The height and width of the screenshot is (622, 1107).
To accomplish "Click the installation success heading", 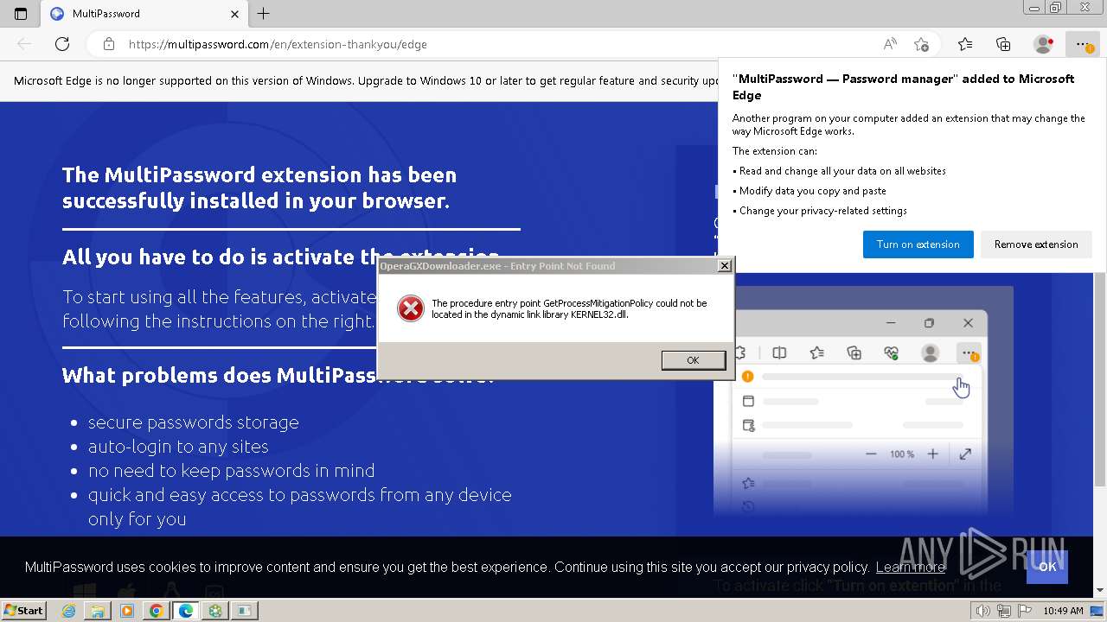I will point(259,187).
